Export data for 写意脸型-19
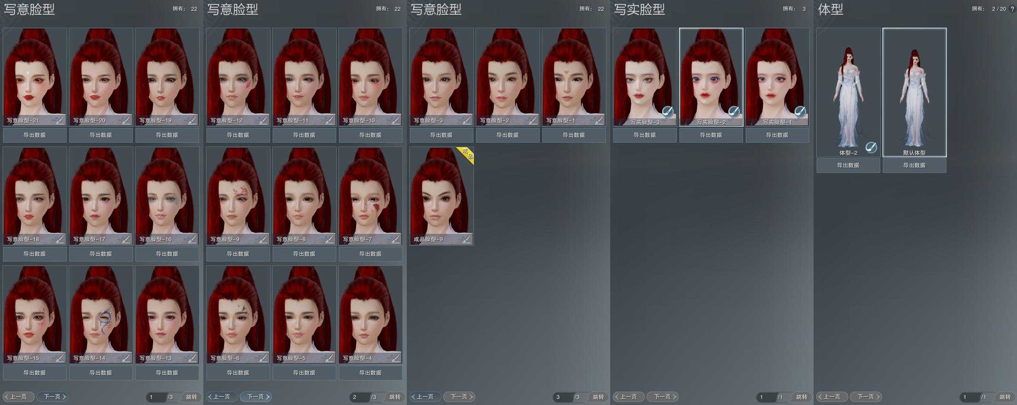1017x405 pixels. [167, 135]
